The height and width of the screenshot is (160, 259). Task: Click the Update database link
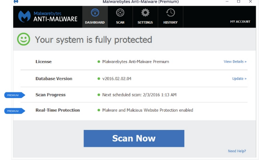239,79
